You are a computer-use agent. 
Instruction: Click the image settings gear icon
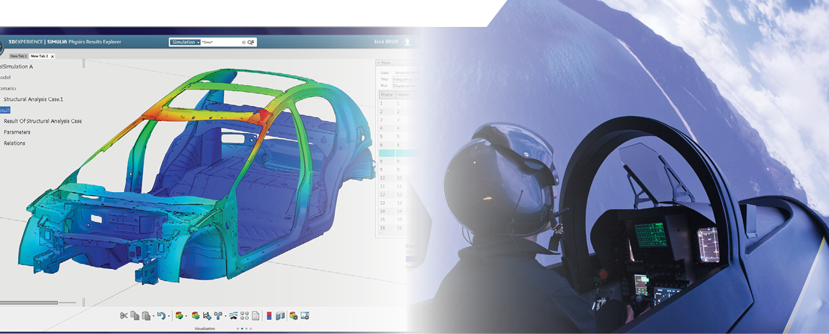(305, 315)
